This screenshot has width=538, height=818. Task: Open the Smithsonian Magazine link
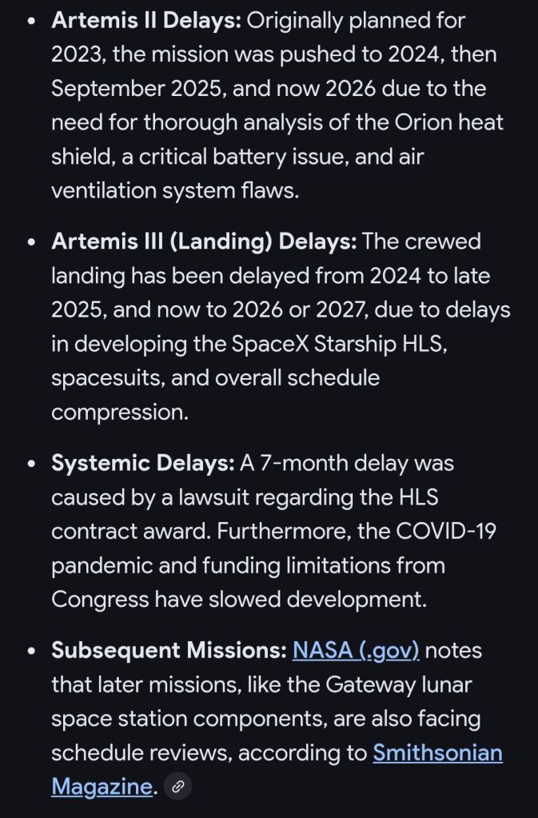point(437,752)
